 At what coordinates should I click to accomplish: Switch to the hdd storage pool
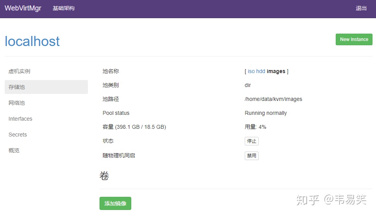coord(261,72)
